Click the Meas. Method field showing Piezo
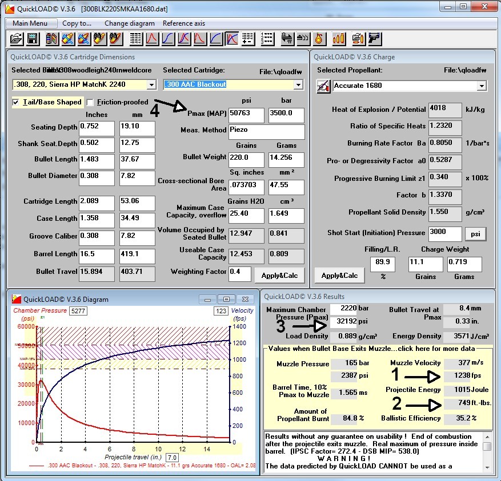The height and width of the screenshot is (481, 501). click(x=267, y=132)
